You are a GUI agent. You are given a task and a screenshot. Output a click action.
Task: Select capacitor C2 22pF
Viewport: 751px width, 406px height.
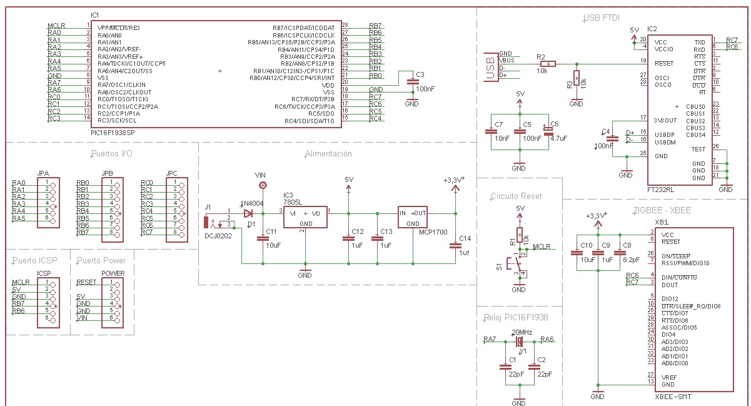(533, 367)
